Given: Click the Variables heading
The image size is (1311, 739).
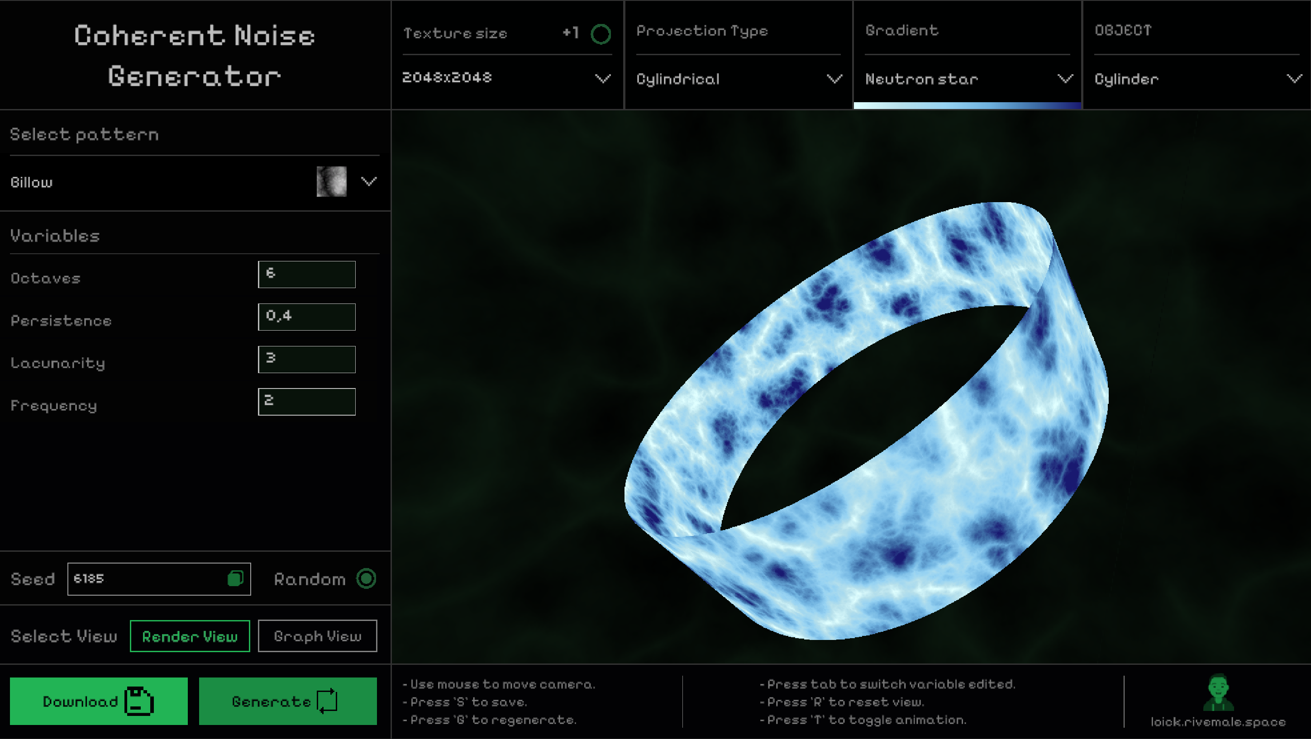Looking at the screenshot, I should (x=55, y=236).
